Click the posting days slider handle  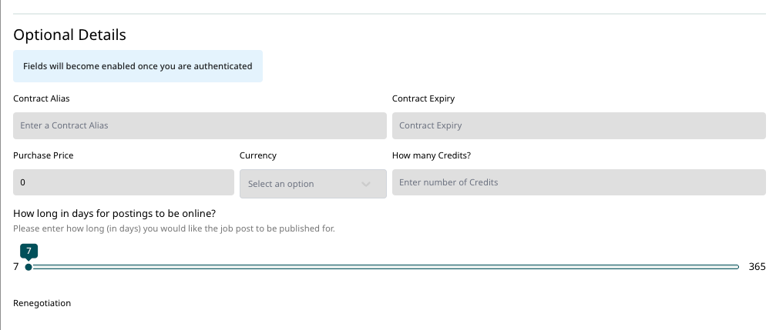(29, 267)
